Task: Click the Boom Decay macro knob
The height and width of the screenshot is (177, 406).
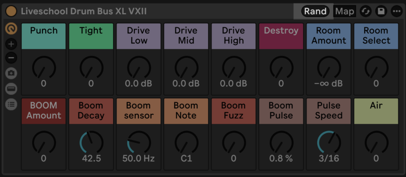Action: [91, 142]
